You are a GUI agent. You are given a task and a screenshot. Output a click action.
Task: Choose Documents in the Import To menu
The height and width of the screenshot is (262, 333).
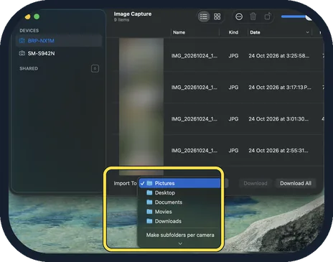[x=179, y=202]
